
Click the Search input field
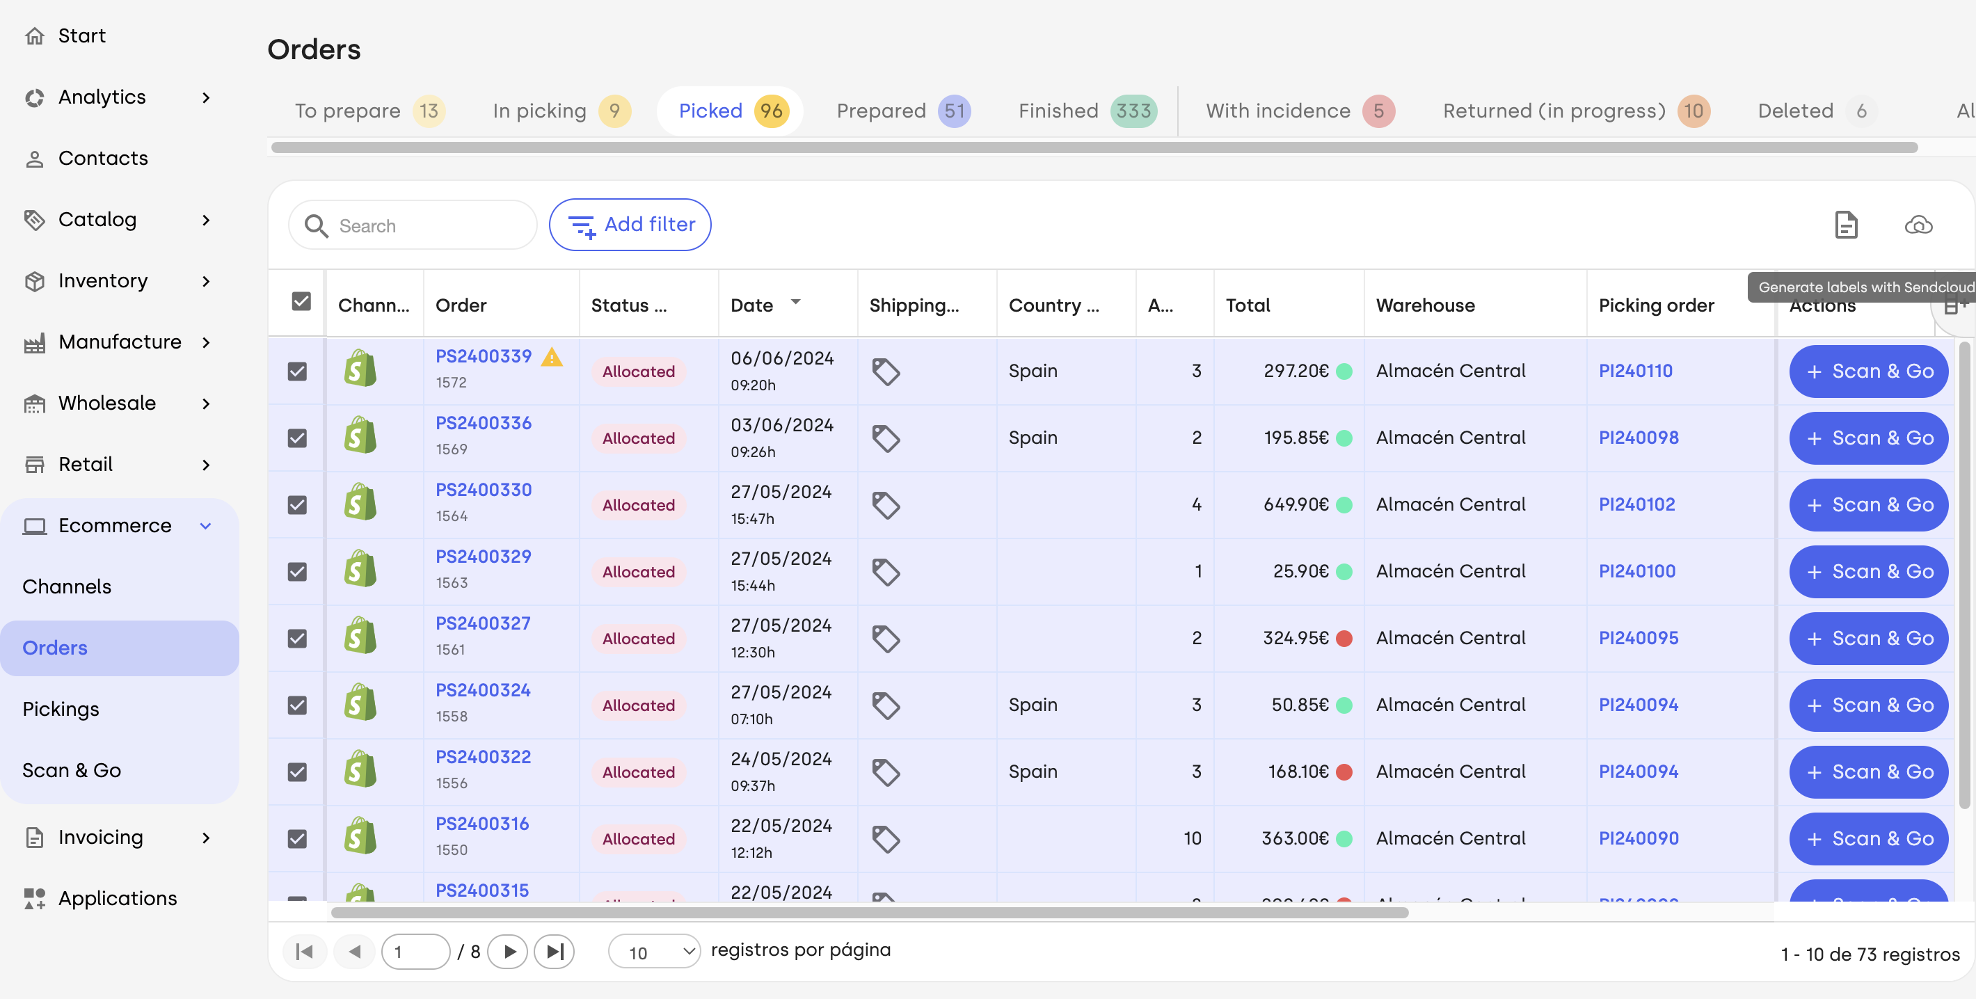(413, 225)
